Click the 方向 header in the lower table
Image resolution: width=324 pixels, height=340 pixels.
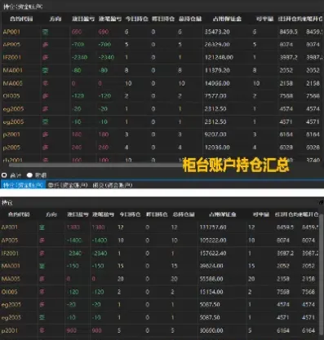coord(51,214)
